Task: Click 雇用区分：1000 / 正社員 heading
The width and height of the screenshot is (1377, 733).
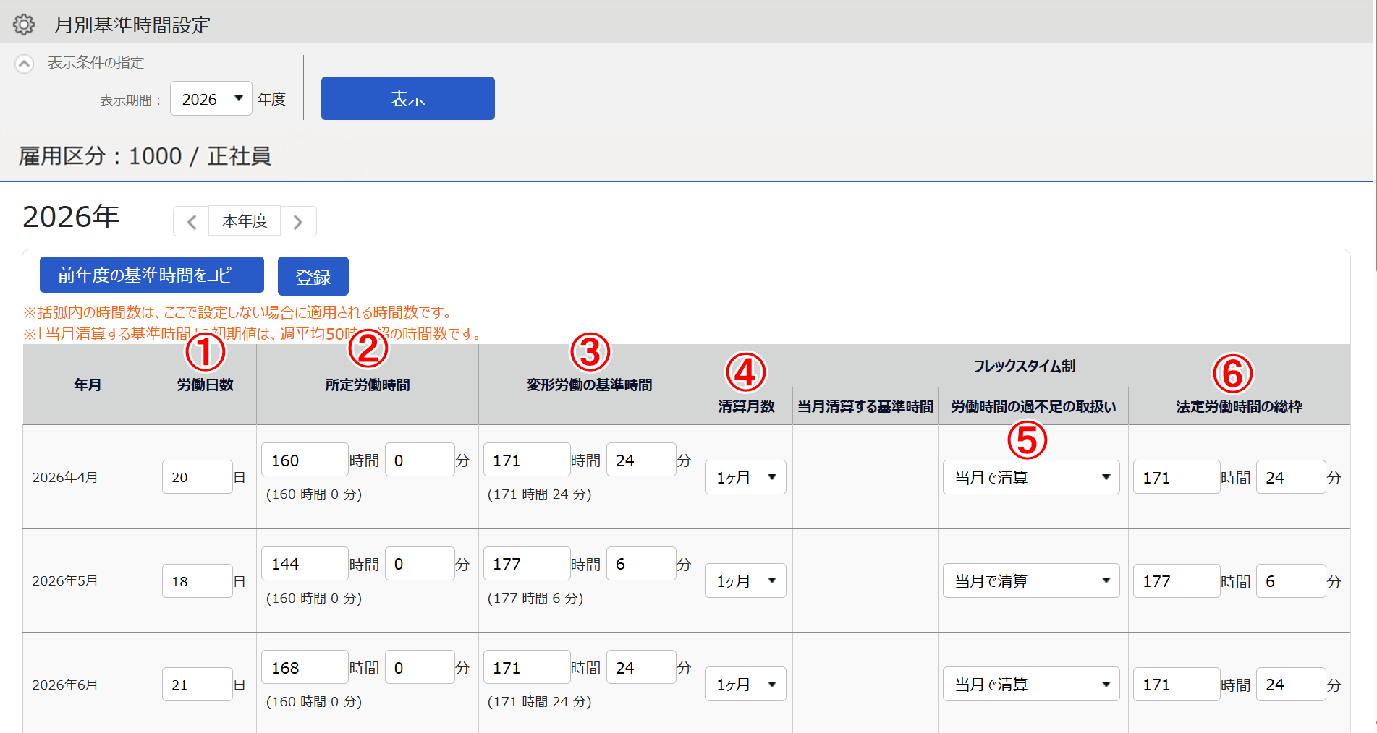Action: [x=145, y=156]
